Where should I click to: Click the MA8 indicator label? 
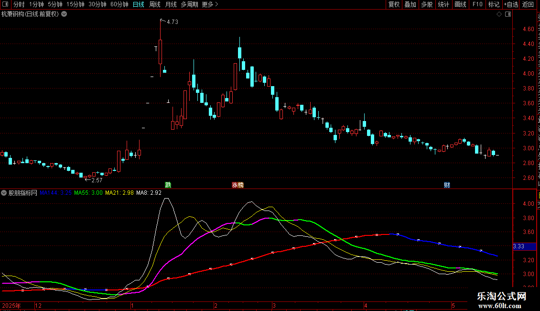point(149,193)
